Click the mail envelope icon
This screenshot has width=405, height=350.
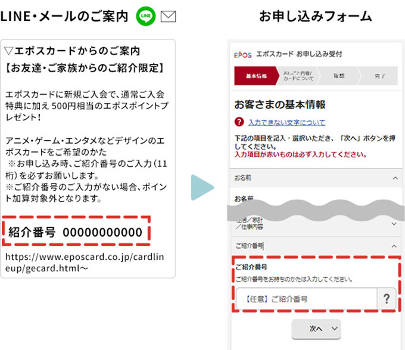click(x=169, y=17)
